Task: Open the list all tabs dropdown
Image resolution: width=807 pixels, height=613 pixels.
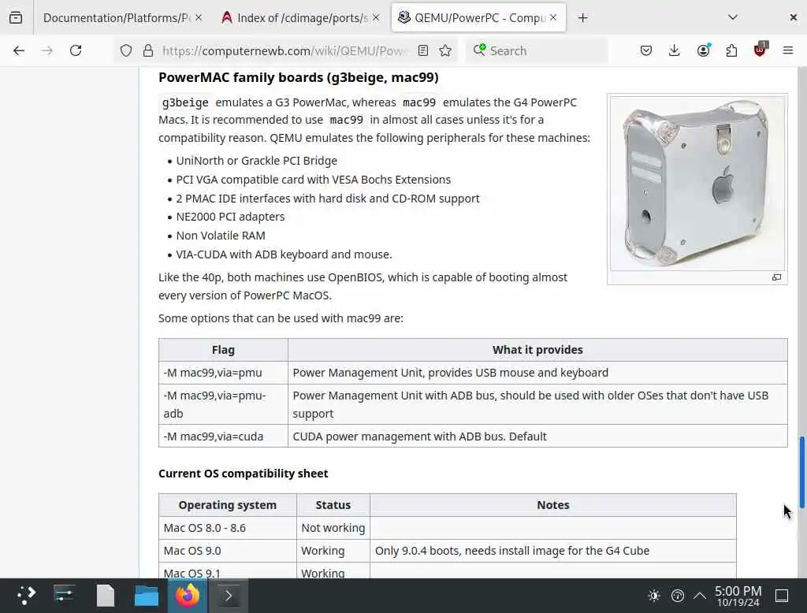Action: [733, 17]
